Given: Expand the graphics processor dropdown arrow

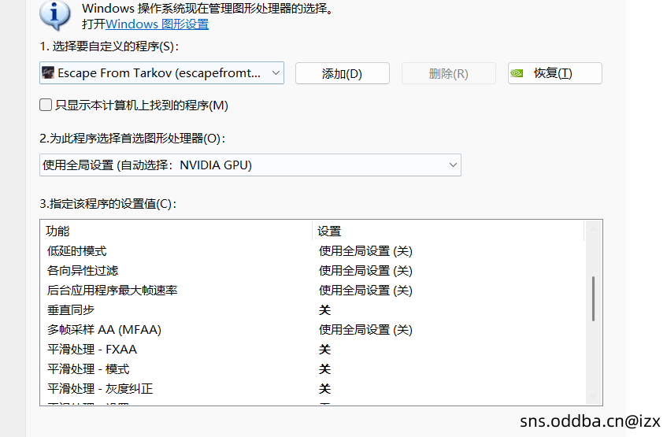Looking at the screenshot, I should [x=453, y=165].
